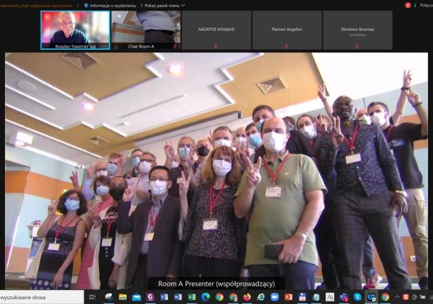Show hidden system tray icons
Viewport: 433px width, 304px height.
[397, 298]
